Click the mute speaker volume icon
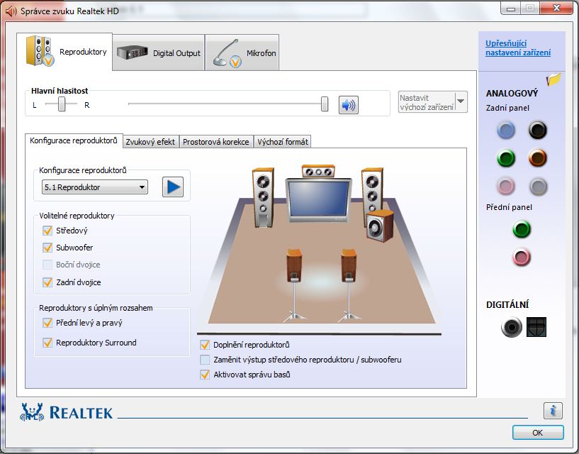Viewport: 579px width, 454px height. [x=348, y=105]
